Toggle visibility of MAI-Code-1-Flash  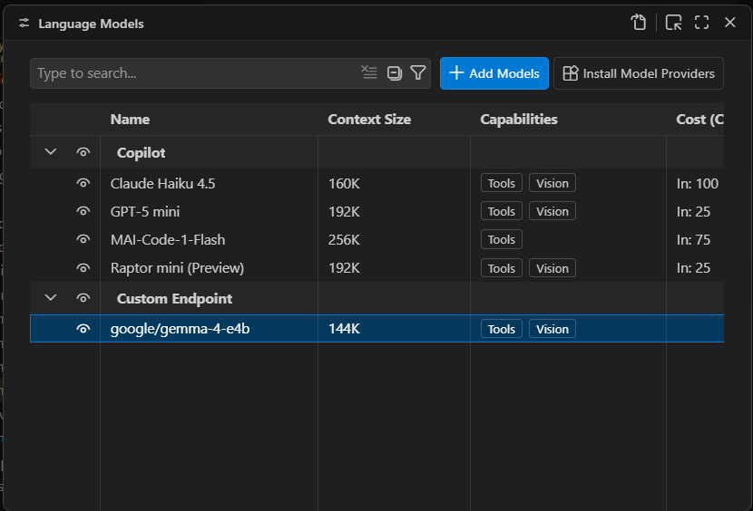(x=83, y=239)
